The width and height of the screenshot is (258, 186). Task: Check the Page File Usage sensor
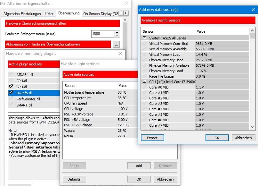coord(144,76)
